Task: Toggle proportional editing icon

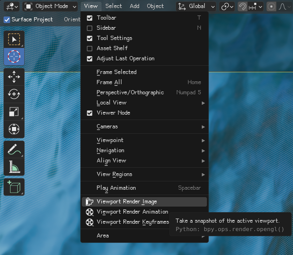Action: click(271, 7)
